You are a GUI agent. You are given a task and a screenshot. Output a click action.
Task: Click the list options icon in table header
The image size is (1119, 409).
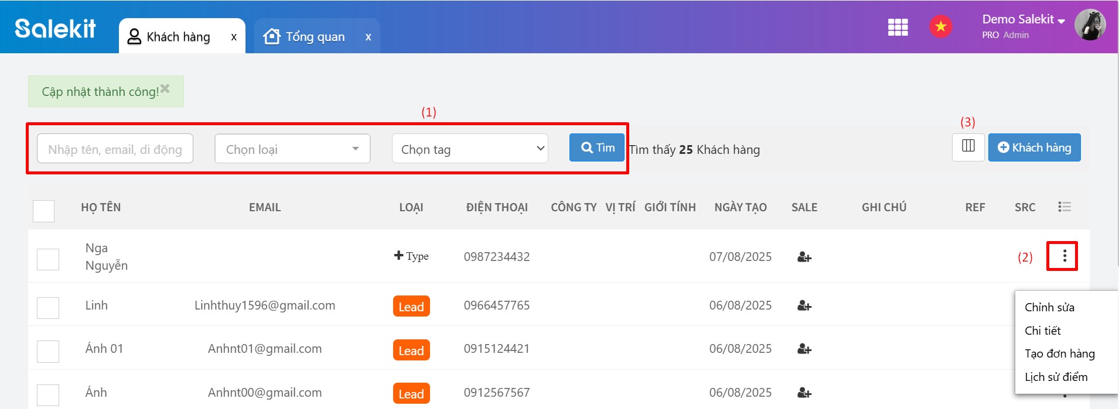[1065, 207]
